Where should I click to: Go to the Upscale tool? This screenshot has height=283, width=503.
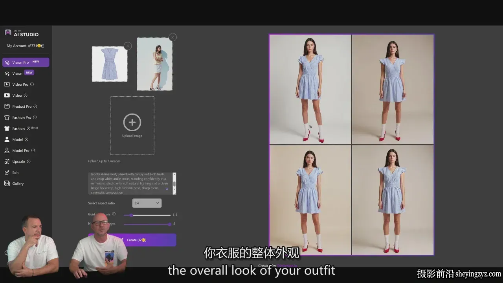point(18,161)
